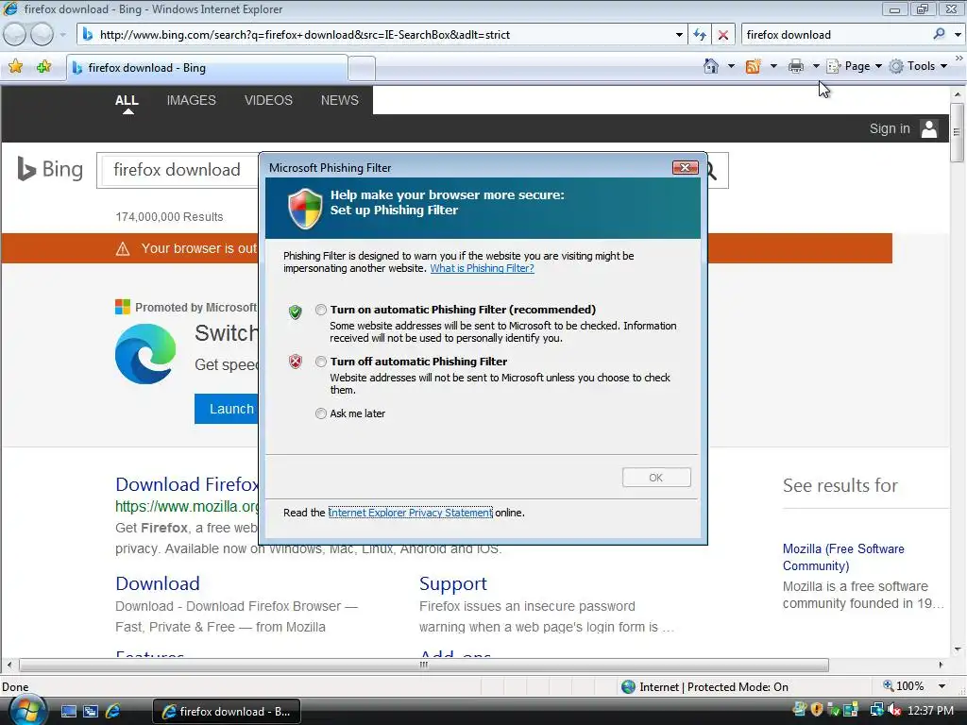Open the What is Phishing Filter link

(482, 268)
